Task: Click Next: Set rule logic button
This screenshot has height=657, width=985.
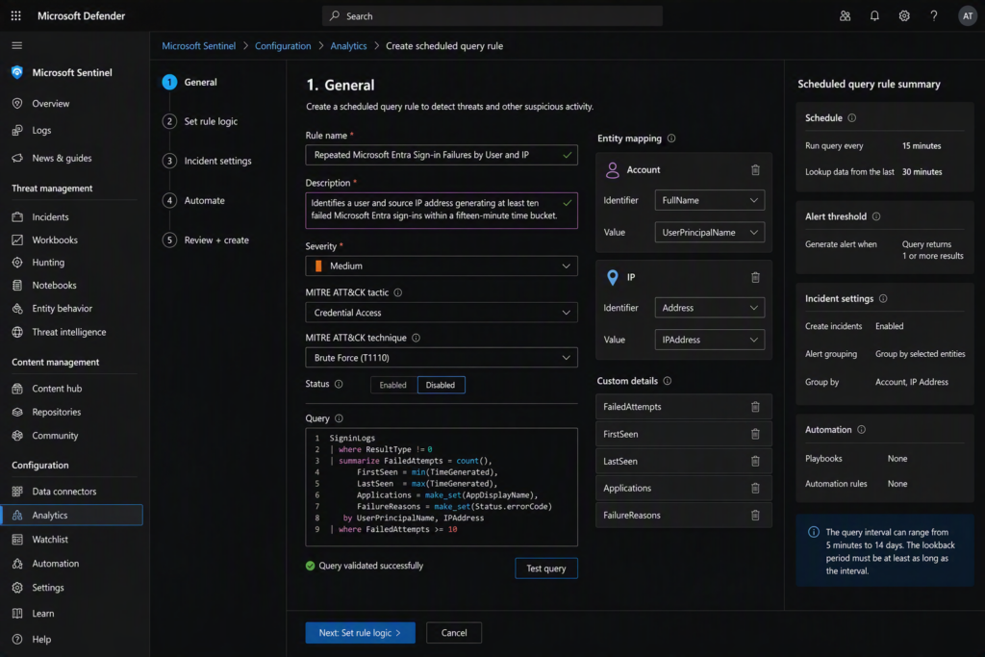Action: 360,633
